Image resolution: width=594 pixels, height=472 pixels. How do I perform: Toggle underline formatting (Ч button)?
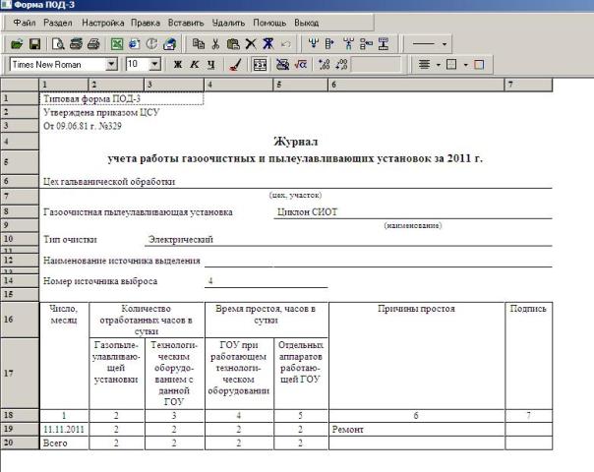coord(211,65)
